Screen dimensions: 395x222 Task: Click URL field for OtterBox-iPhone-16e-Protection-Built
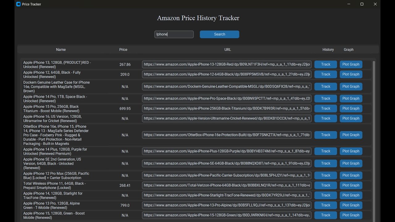(227, 135)
